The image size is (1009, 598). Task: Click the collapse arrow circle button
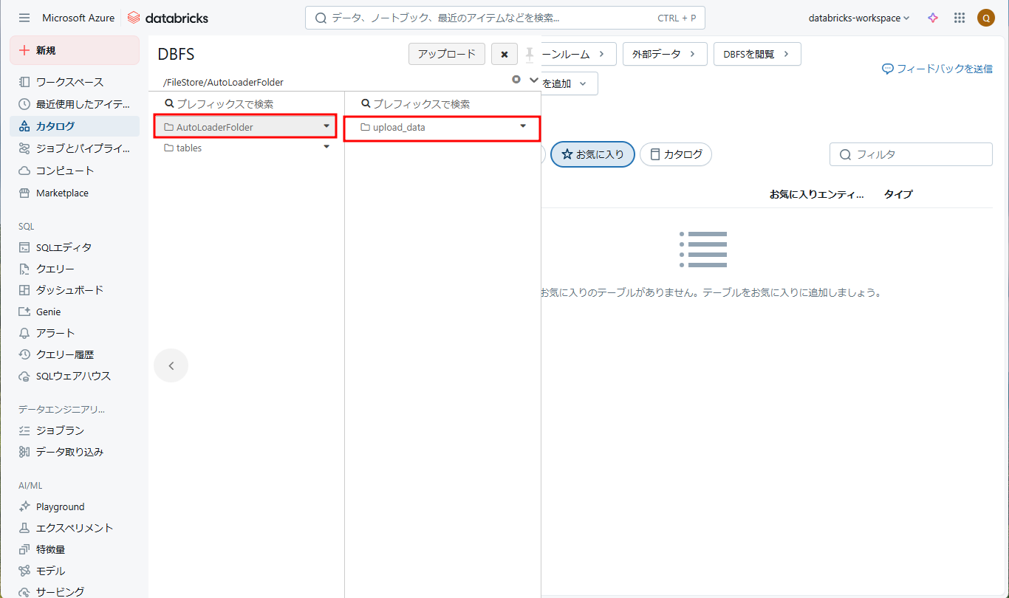[x=171, y=365]
